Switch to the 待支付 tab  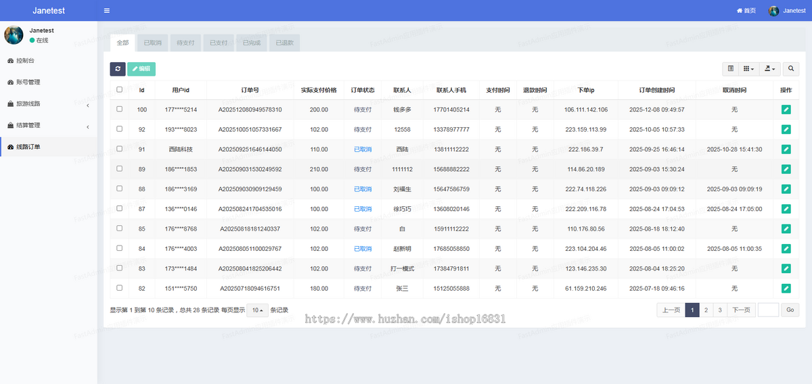185,43
